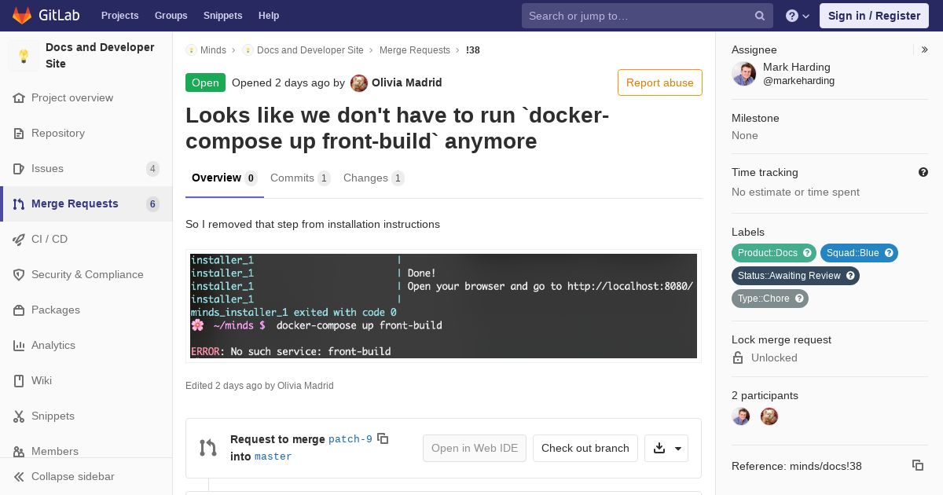This screenshot has width=943, height=495.
Task: Switch to the Overview tab
Action: pyautogui.click(x=225, y=178)
